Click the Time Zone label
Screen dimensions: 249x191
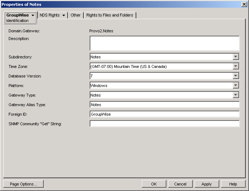click(x=18, y=66)
